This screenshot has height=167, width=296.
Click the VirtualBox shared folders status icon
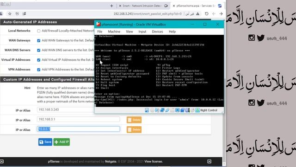(x=172, y=110)
